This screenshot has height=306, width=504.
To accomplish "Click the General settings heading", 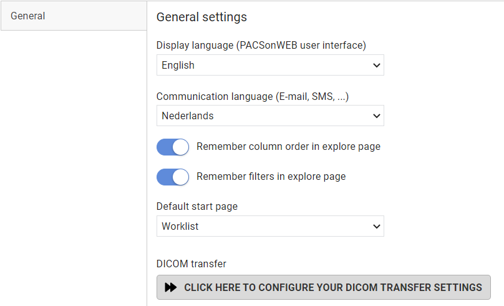I will pyautogui.click(x=201, y=17).
